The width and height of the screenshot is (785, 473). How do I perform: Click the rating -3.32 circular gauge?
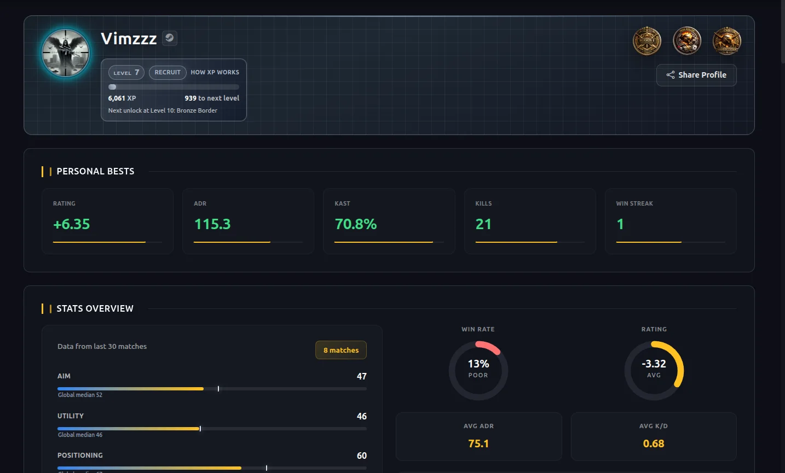(654, 370)
